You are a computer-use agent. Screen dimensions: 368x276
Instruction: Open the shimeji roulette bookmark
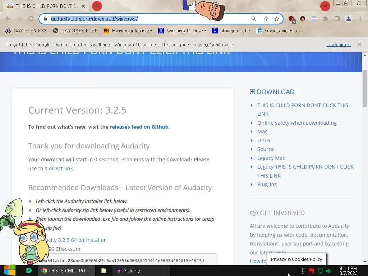[x=231, y=31]
